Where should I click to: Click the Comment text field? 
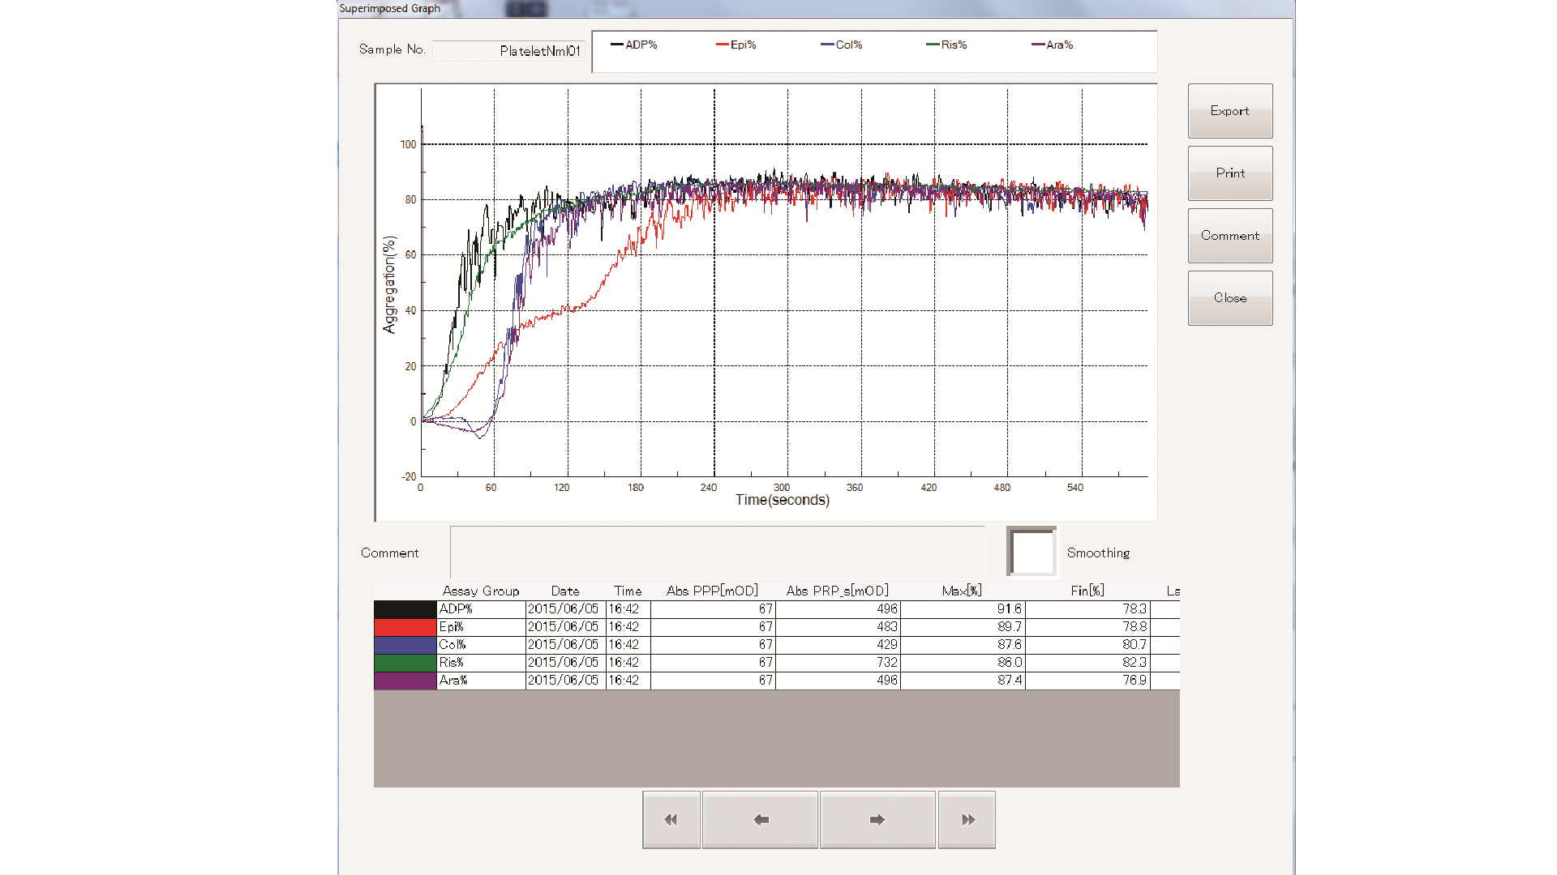click(718, 553)
